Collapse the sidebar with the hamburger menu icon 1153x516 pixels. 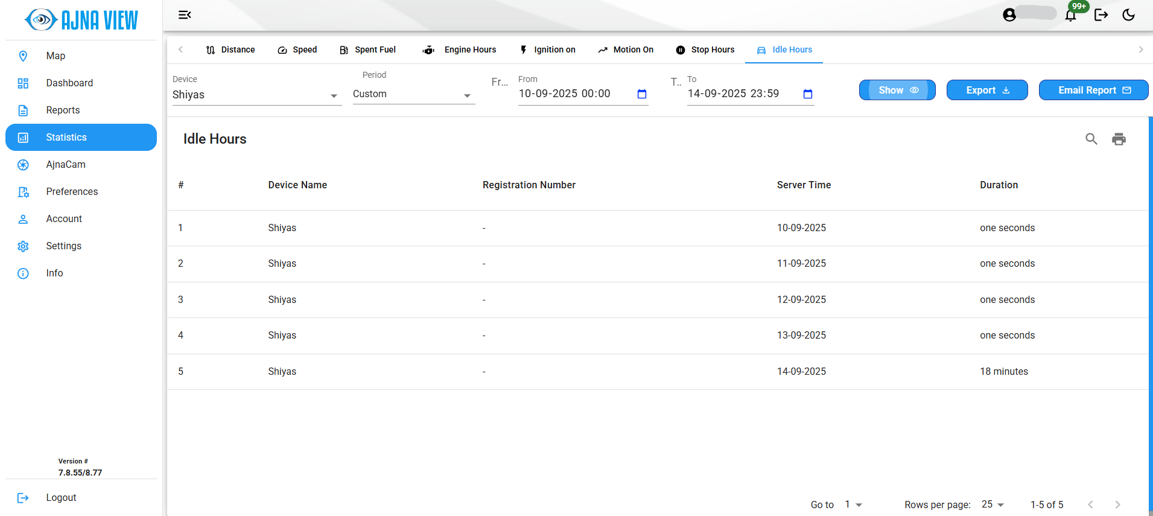[185, 15]
